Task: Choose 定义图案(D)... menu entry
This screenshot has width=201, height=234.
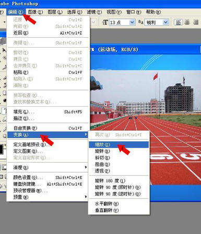Action: point(48,151)
